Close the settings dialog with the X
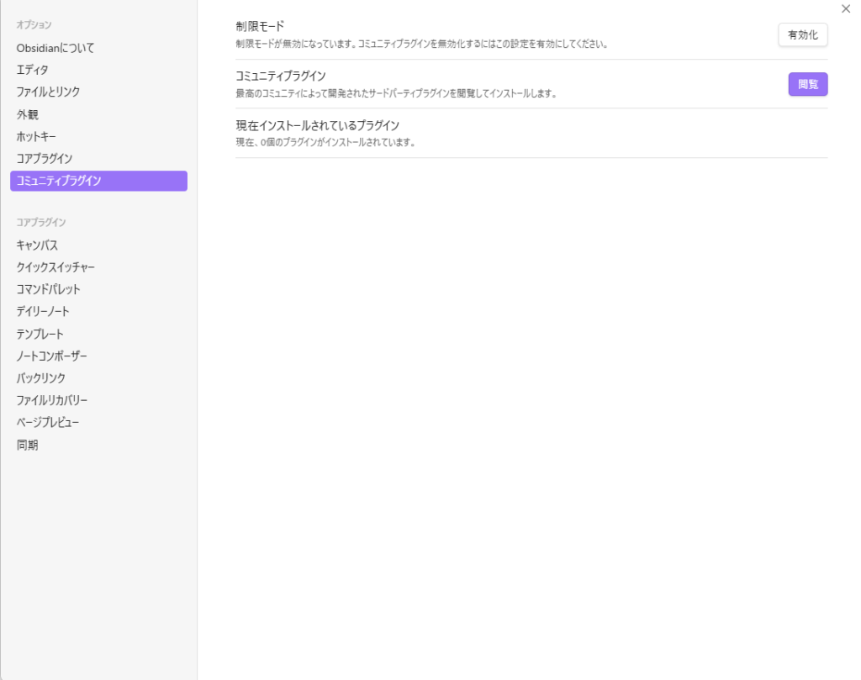 pyautogui.click(x=846, y=8)
